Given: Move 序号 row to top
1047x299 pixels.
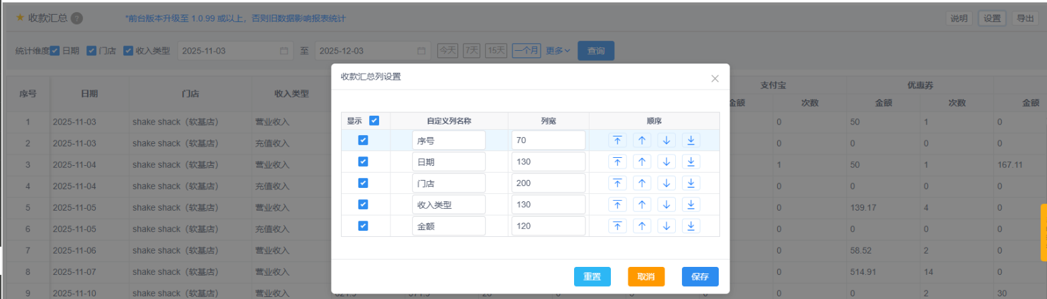Looking at the screenshot, I should (x=617, y=140).
